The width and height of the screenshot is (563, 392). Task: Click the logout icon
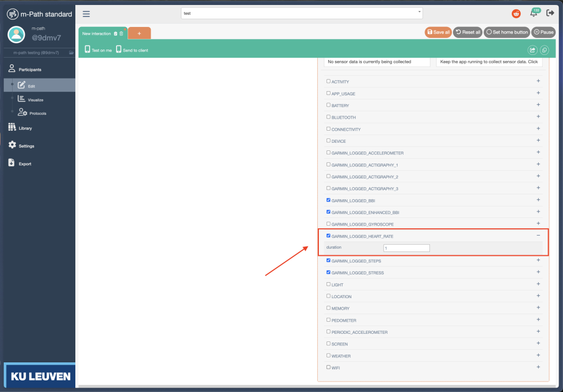point(550,14)
